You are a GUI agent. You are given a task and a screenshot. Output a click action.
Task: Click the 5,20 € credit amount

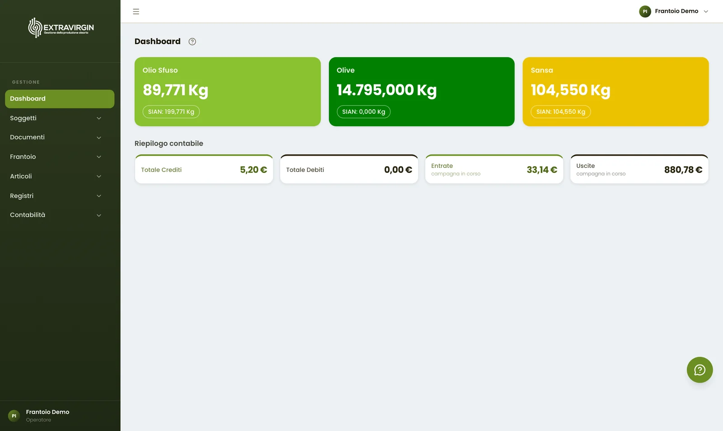coord(254,170)
